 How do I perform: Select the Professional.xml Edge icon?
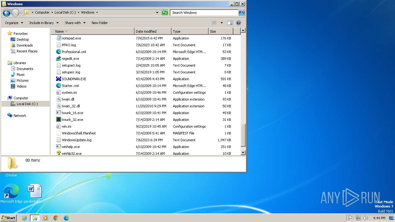pyautogui.click(x=59, y=52)
